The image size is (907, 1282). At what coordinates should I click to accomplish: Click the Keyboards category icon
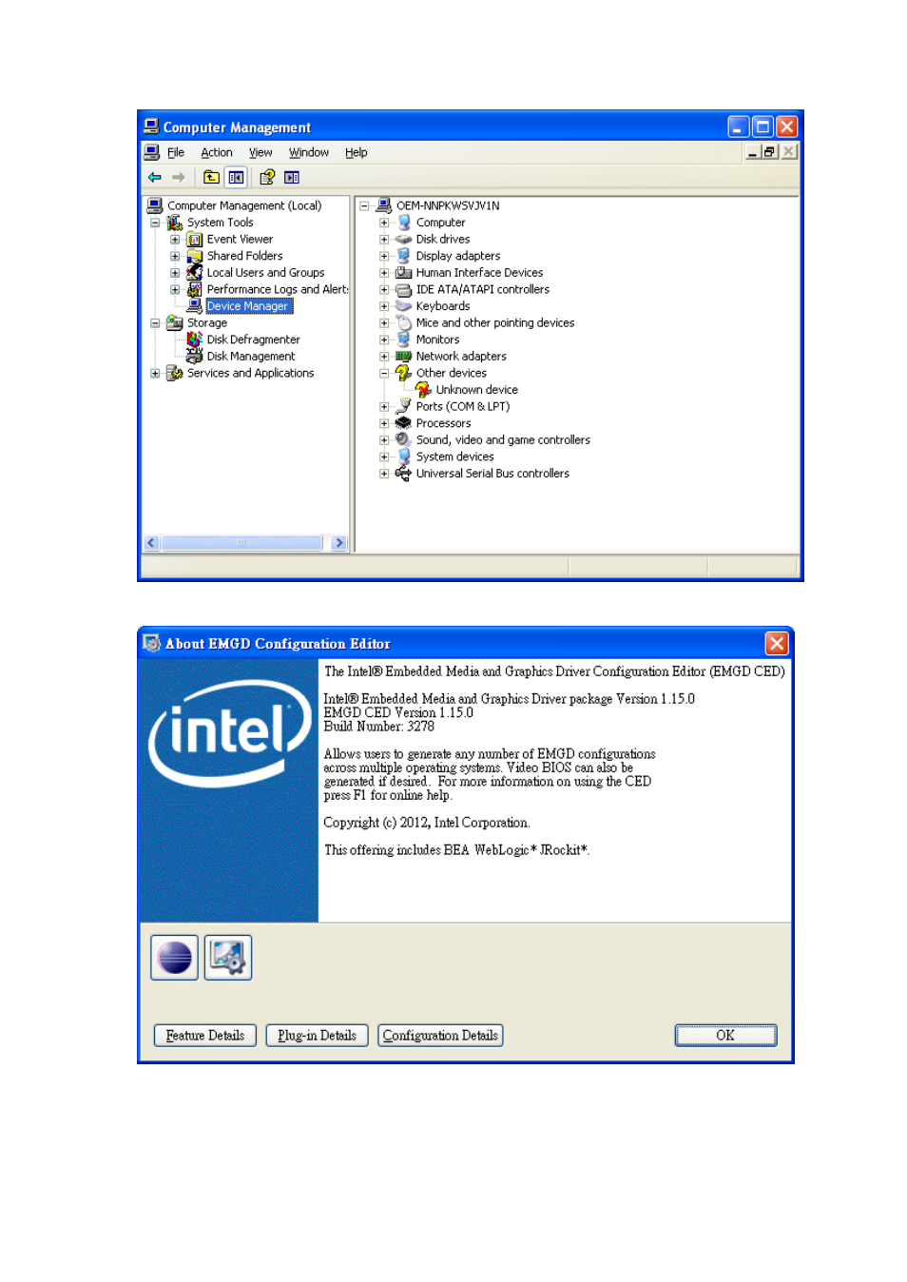click(404, 306)
